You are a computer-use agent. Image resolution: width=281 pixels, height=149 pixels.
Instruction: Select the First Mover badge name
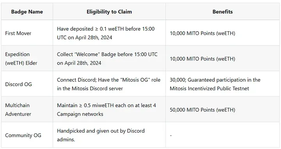coord(18,33)
